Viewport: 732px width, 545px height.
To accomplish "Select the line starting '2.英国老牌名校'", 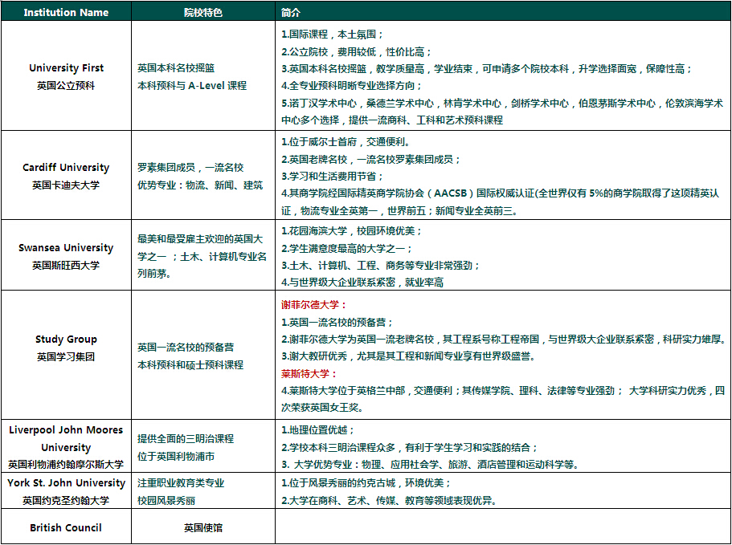I will point(371,160).
